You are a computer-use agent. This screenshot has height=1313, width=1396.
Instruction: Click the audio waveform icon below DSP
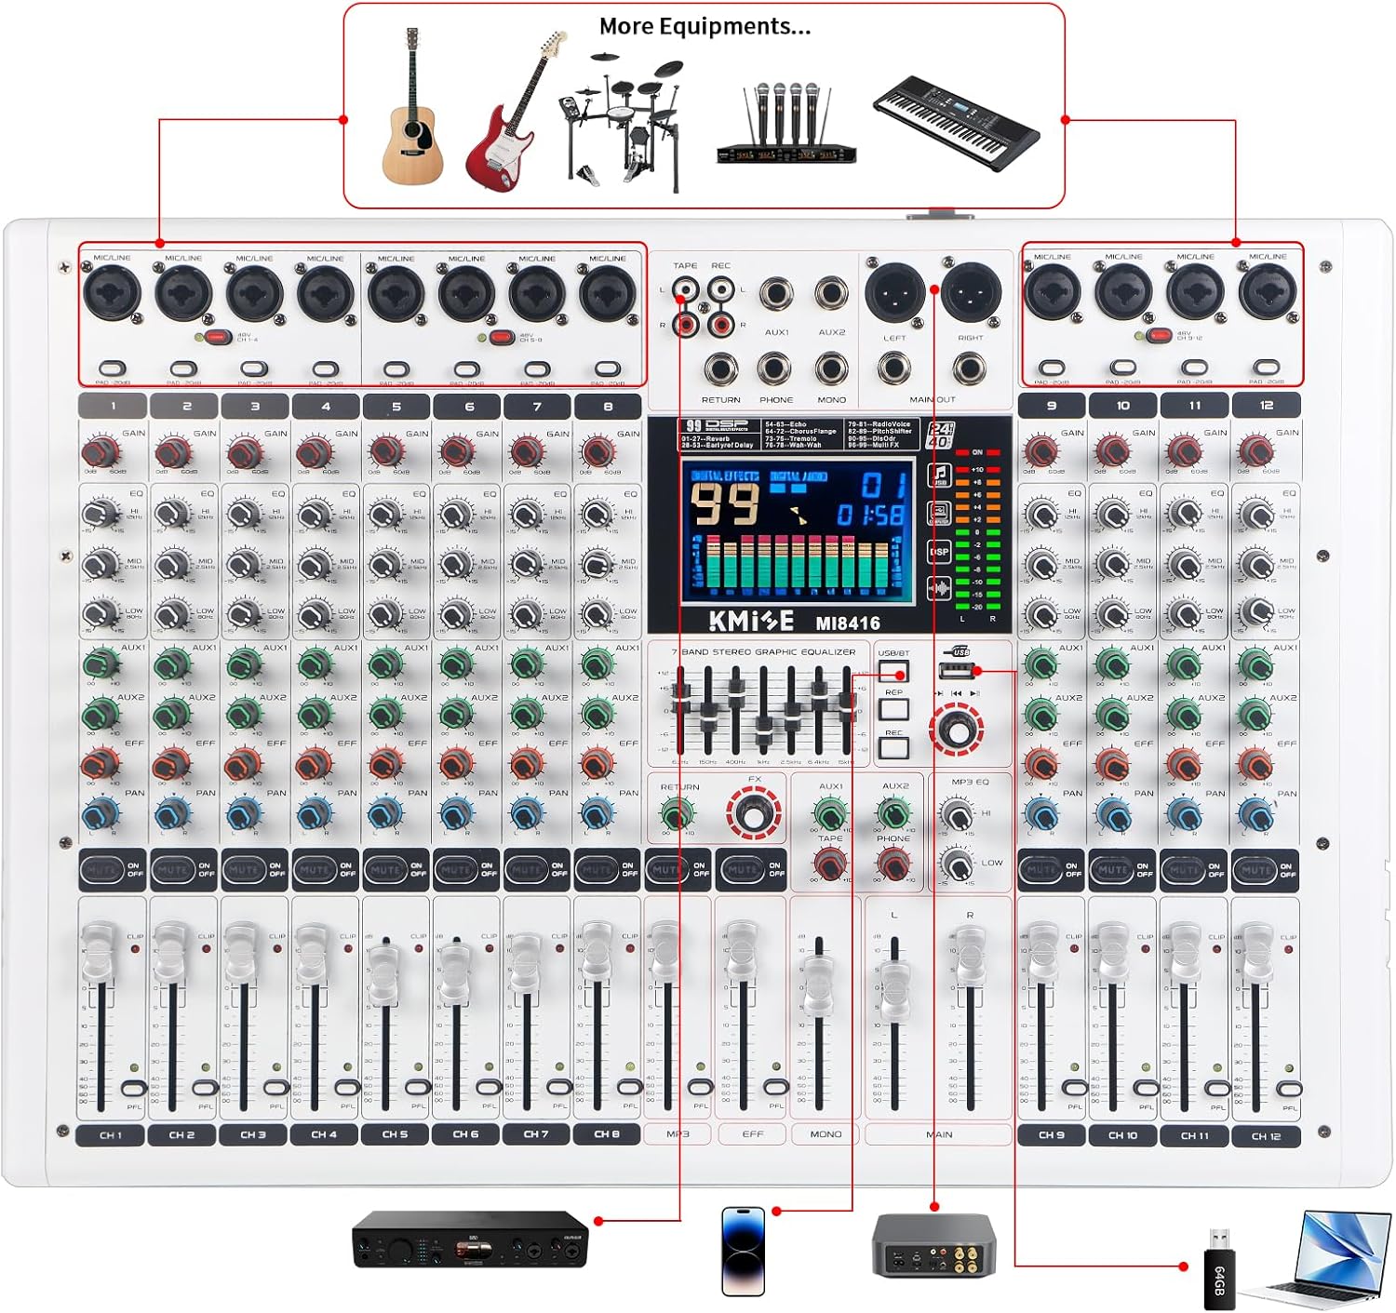[x=939, y=586]
